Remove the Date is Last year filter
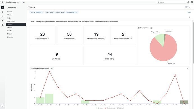Screen dimensions: 194x109 point(42,12)
